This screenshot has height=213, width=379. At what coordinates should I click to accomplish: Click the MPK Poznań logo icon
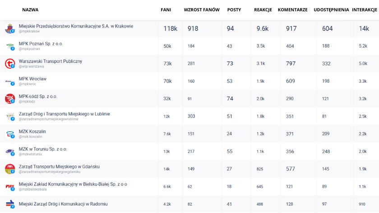pos(9,46)
